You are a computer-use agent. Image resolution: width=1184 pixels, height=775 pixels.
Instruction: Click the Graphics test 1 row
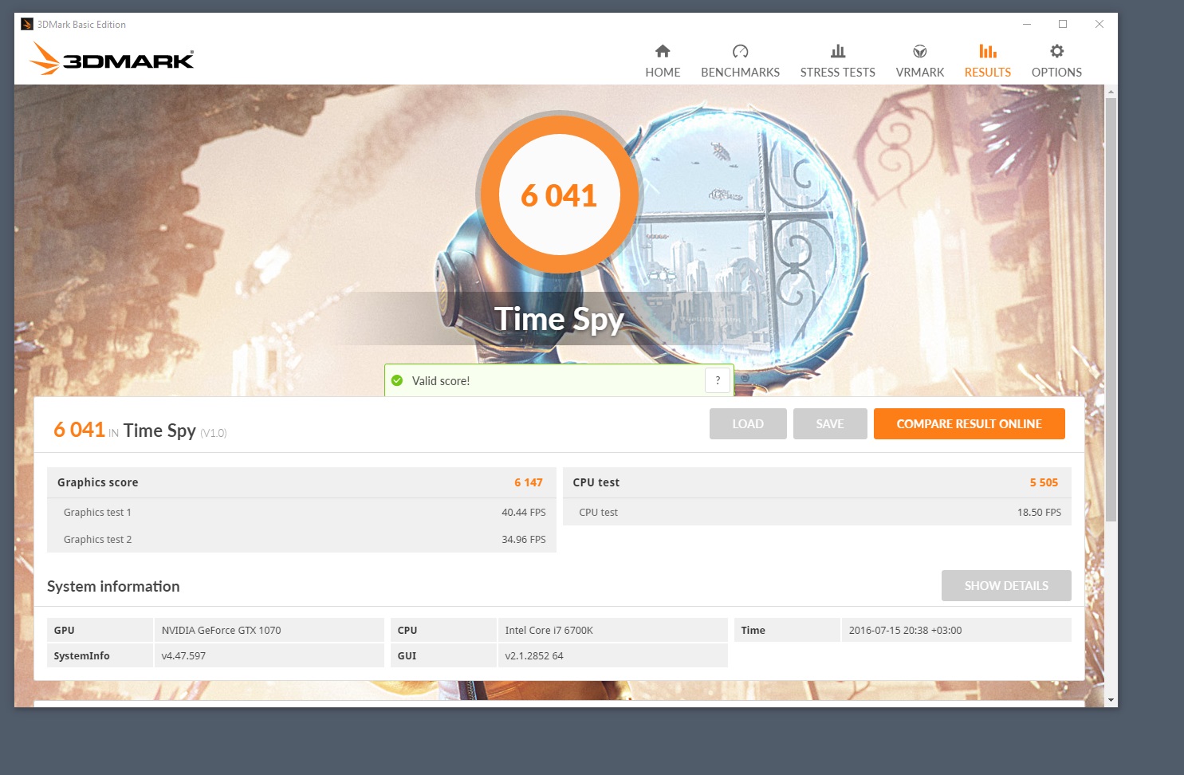pyautogui.click(x=301, y=512)
